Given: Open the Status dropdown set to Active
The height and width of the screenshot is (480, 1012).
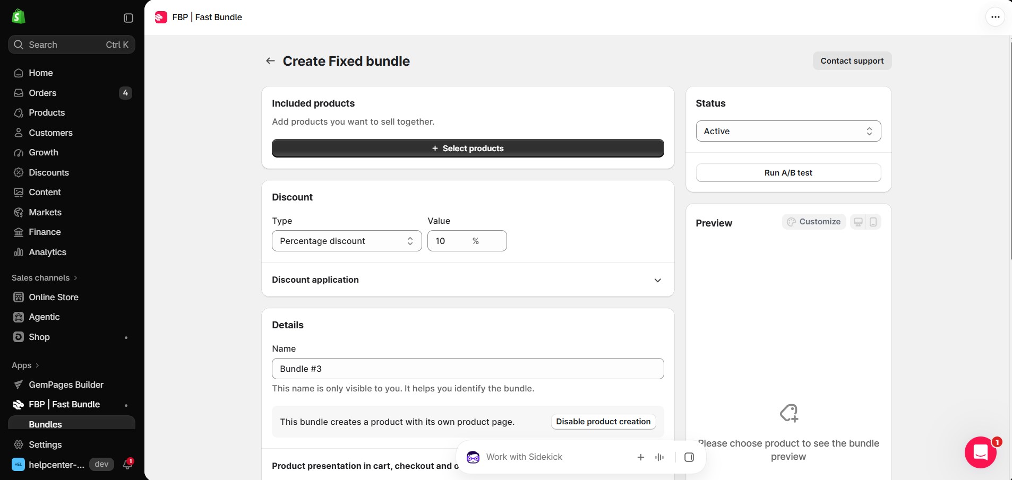Looking at the screenshot, I should [788, 131].
